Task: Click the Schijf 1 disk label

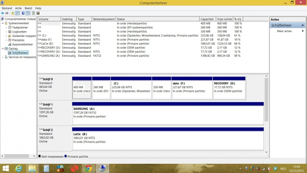Action: 48,105
